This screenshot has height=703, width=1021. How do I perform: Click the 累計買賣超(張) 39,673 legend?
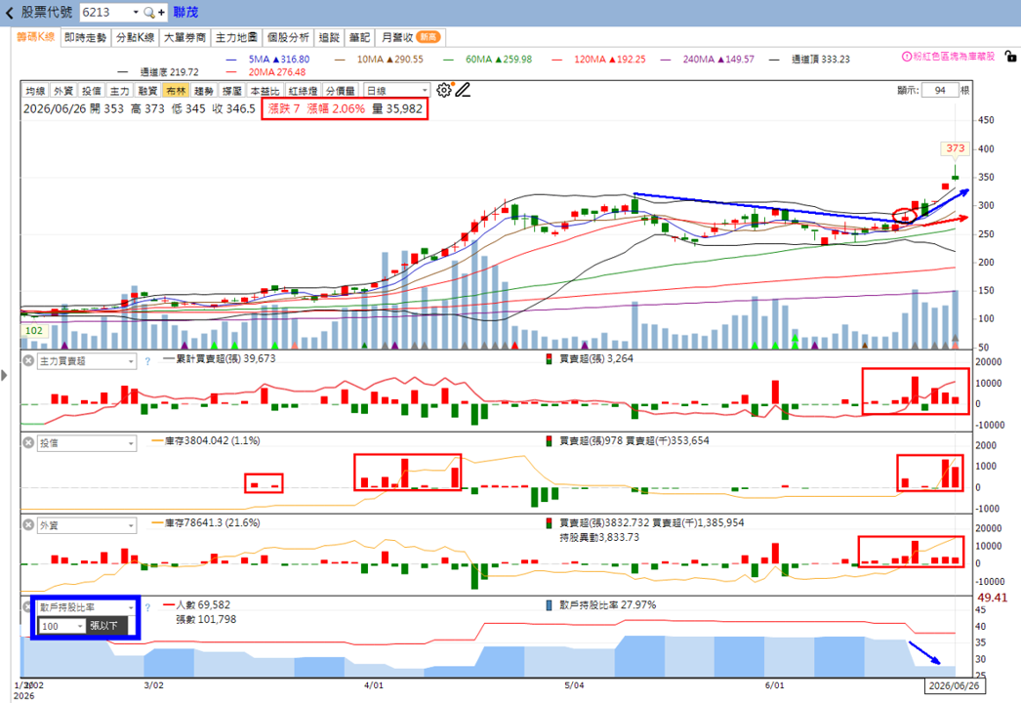pos(220,358)
